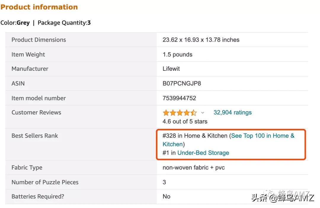The height and width of the screenshot is (208, 320).
Task: Click the Grey color text above table
Action: click(23, 23)
